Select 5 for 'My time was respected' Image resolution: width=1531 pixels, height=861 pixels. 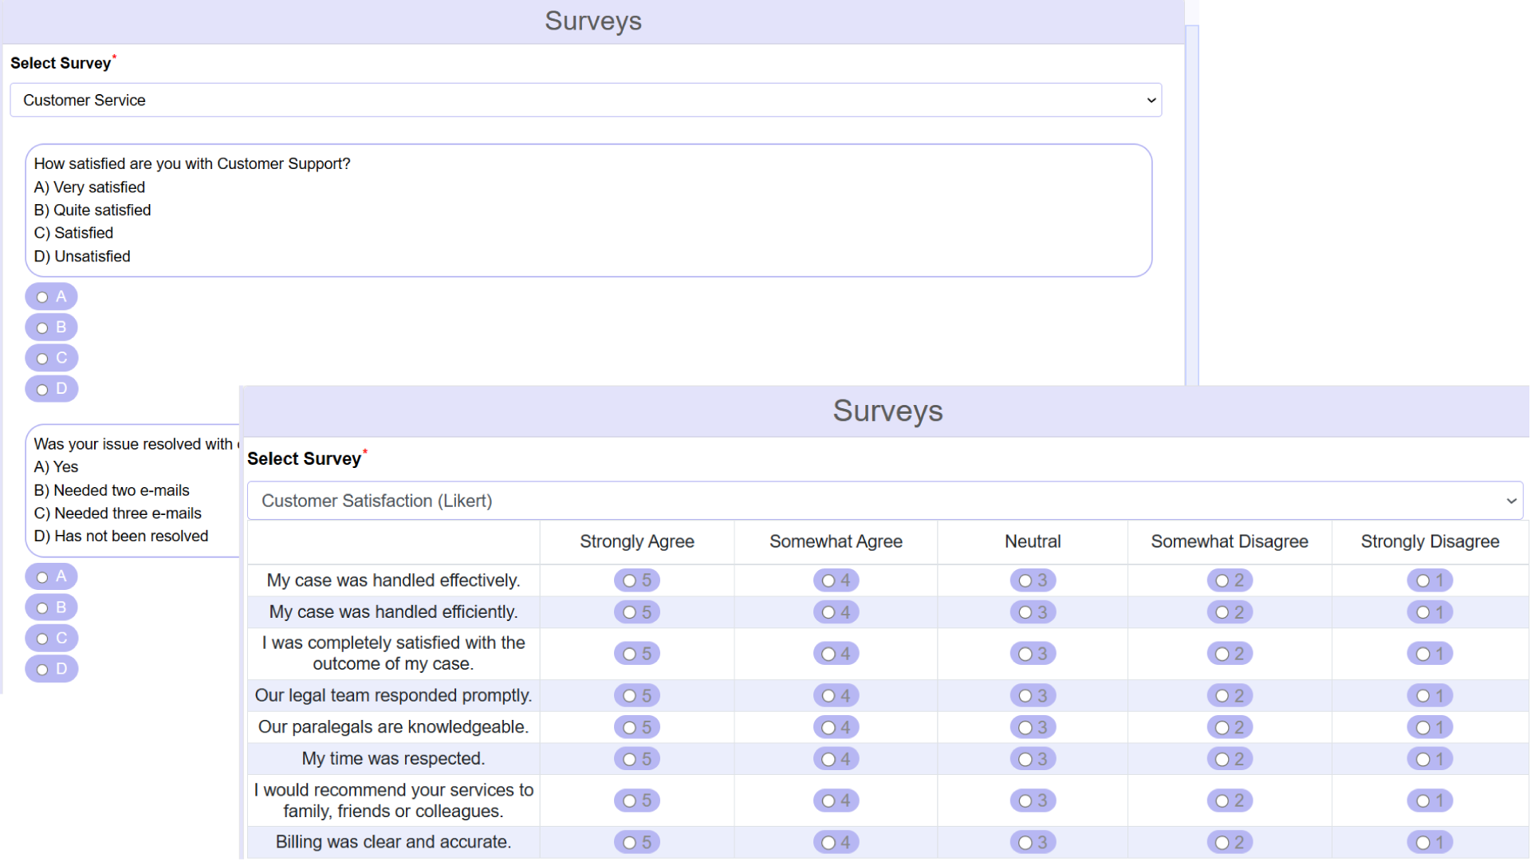coord(636,758)
